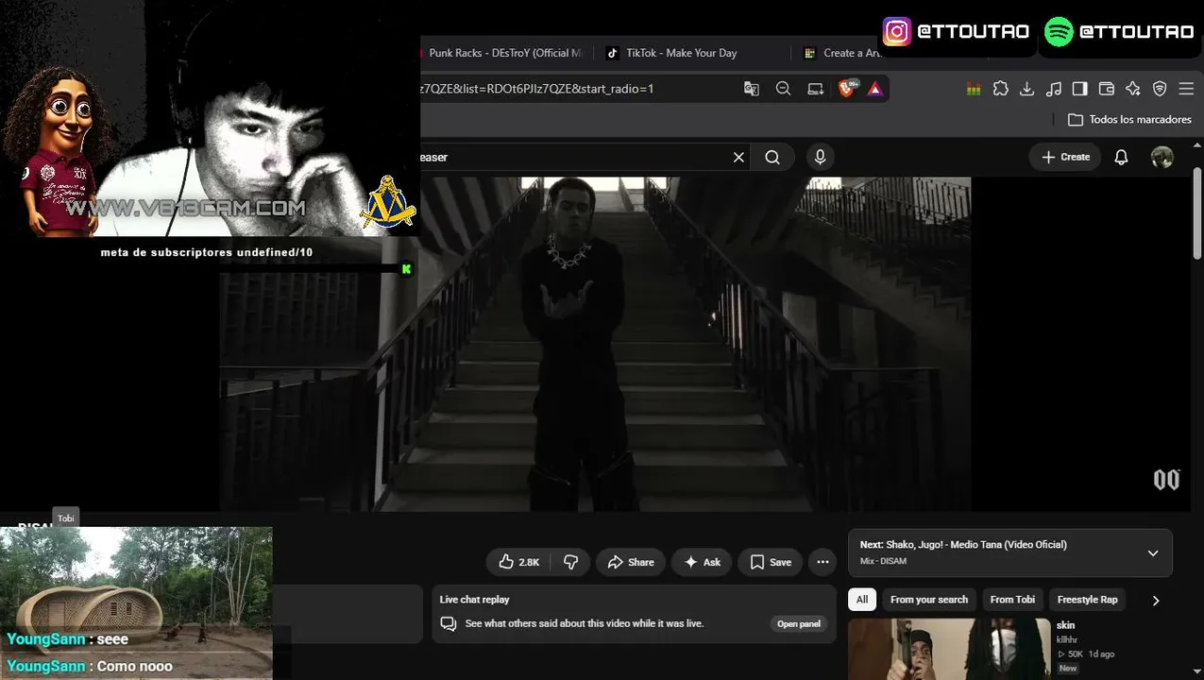Screen dimensions: 1204x680
Task: Clear the YouTube search box with X
Action: pos(738,158)
